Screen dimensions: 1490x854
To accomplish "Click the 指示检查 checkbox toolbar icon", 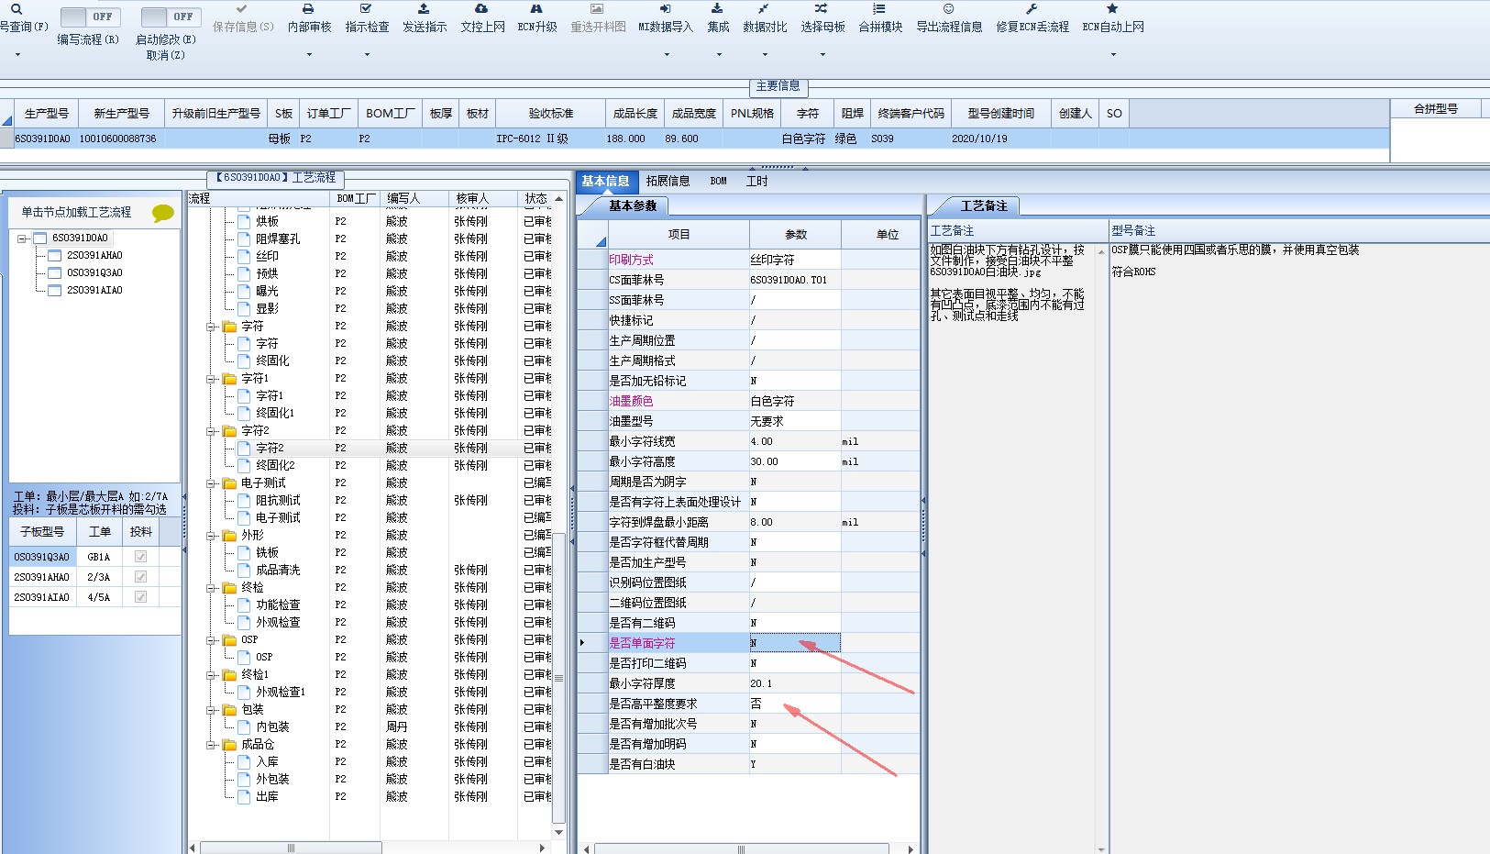I will (366, 9).
